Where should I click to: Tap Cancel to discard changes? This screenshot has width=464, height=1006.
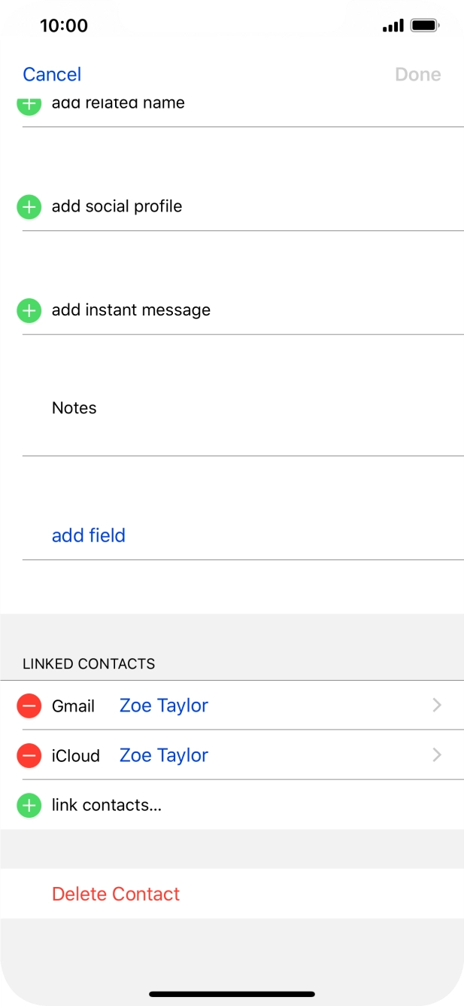click(51, 73)
